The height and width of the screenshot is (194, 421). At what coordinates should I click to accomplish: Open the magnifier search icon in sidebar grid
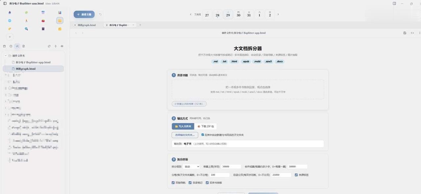pyautogui.click(x=26, y=29)
